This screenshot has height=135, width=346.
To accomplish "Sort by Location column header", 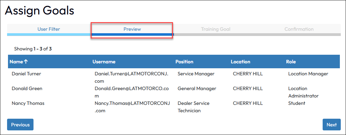I will click(240, 62).
